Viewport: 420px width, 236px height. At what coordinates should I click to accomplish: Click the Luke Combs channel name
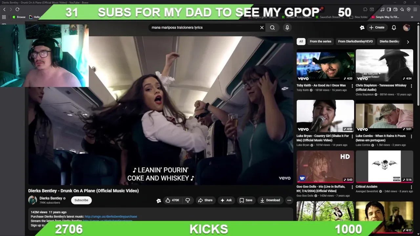point(363,145)
